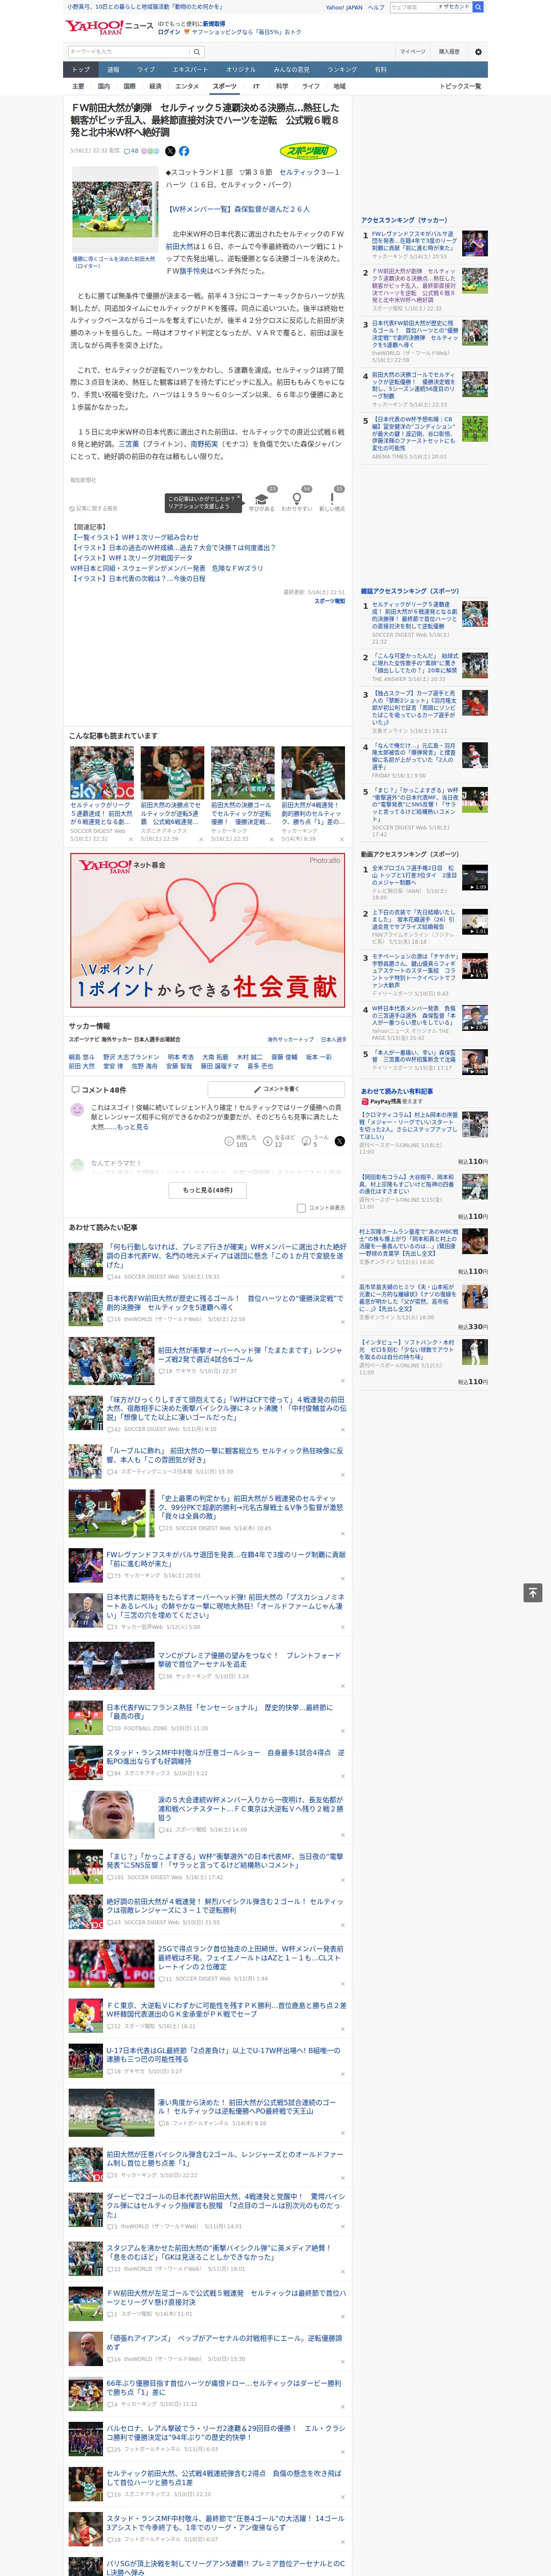Click the back-to-top arrow button

coord(533,1593)
